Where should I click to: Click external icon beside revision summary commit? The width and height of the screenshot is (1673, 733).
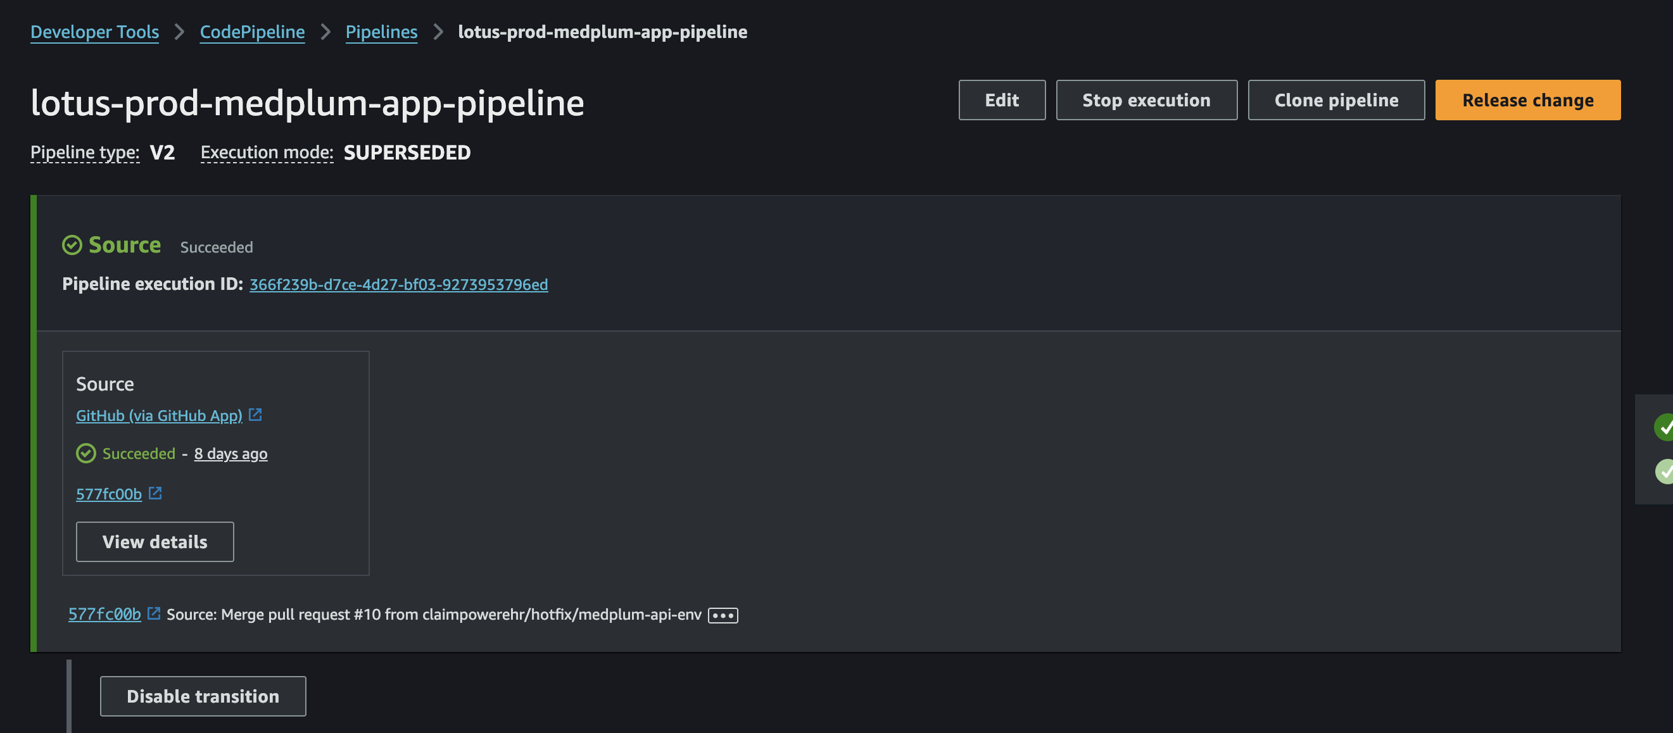tap(154, 613)
